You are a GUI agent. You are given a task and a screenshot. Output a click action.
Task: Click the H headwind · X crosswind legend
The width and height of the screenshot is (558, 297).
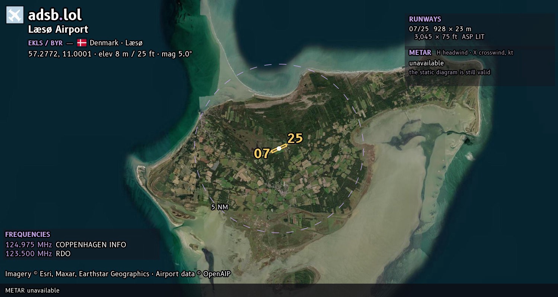pos(475,53)
